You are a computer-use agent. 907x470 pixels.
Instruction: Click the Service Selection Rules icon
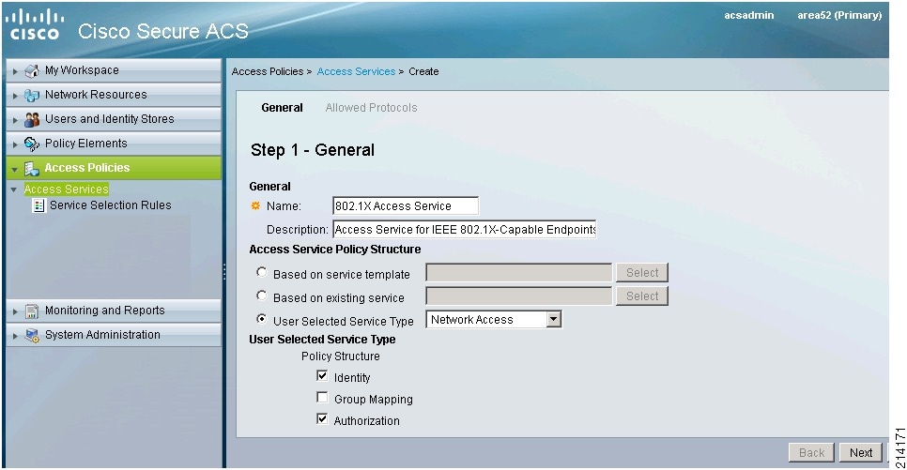(x=38, y=205)
